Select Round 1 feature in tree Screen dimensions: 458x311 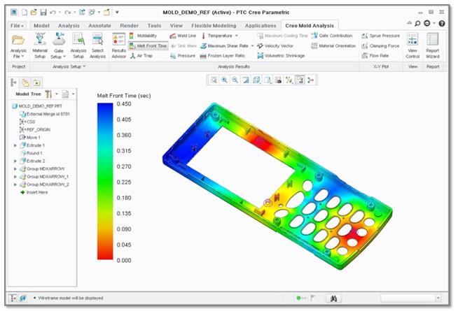pyautogui.click(x=32, y=153)
